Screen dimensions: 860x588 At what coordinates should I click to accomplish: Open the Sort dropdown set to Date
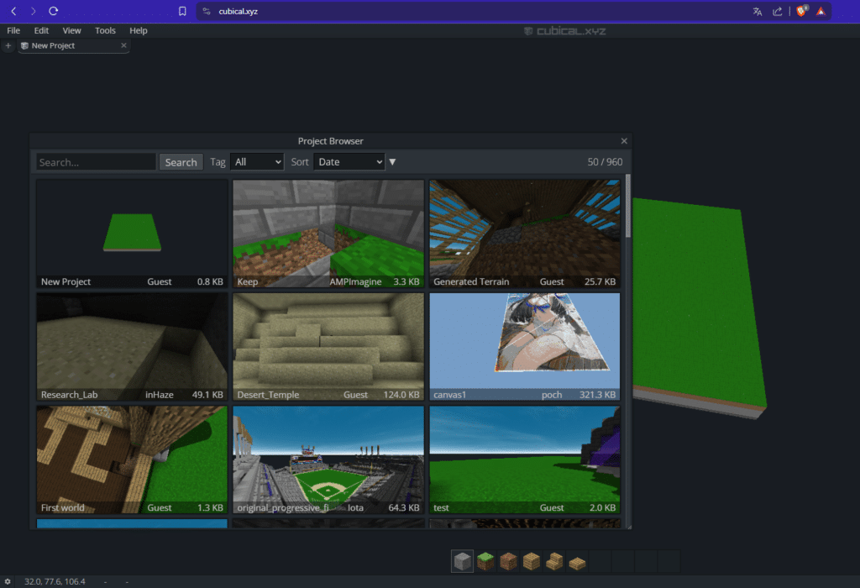point(349,162)
